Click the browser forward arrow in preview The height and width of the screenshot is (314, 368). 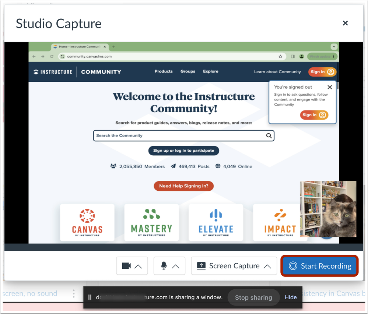click(43, 56)
